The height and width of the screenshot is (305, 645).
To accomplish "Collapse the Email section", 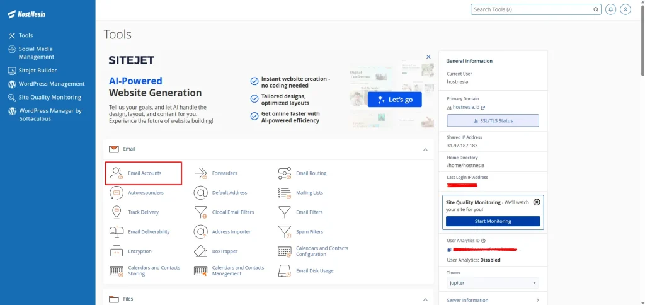I will coord(425,149).
